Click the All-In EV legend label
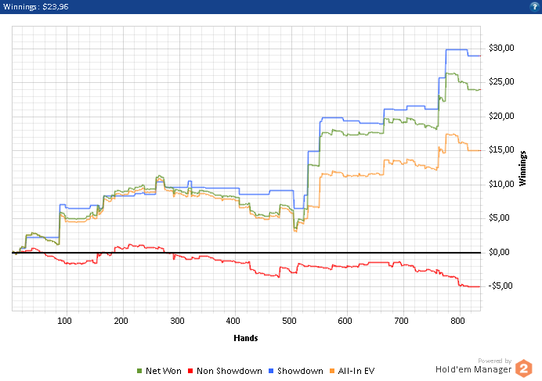 click(356, 371)
